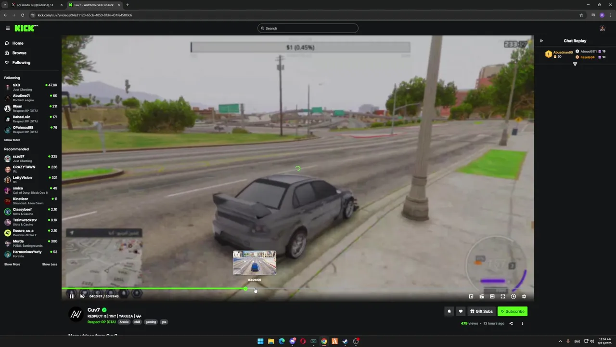
Task: Select the gta tag
Action: click(x=164, y=322)
